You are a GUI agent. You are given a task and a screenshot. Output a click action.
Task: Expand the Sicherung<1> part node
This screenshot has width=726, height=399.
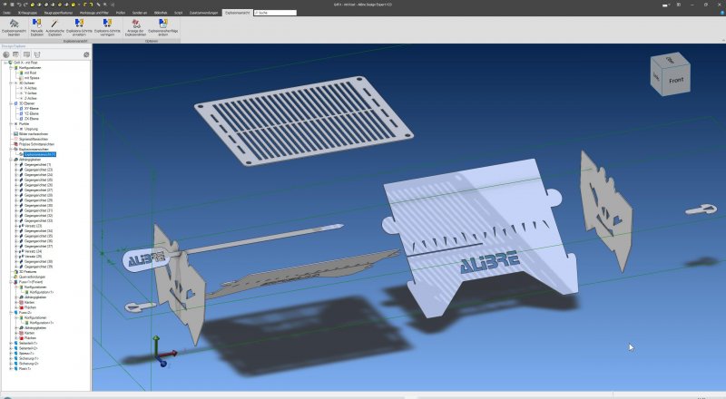pyautogui.click(x=11, y=358)
